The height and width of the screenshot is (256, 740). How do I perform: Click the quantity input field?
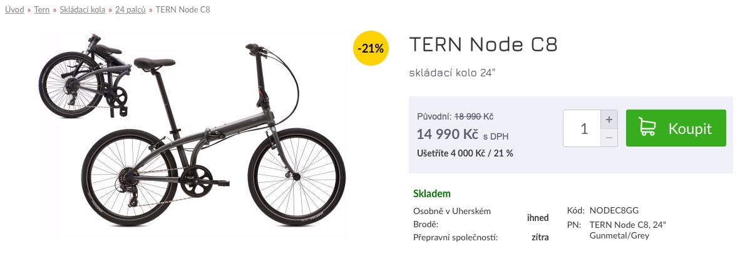(x=582, y=128)
